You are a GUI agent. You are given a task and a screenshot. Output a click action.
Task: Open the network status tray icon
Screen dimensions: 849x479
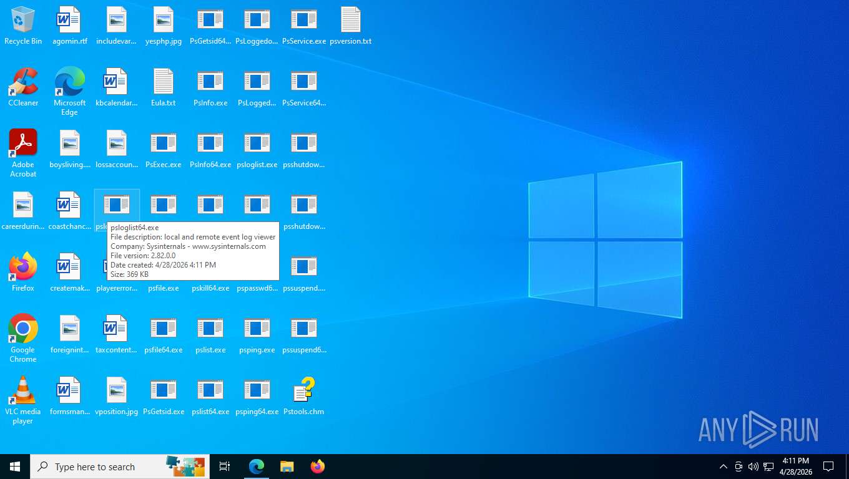tap(768, 467)
